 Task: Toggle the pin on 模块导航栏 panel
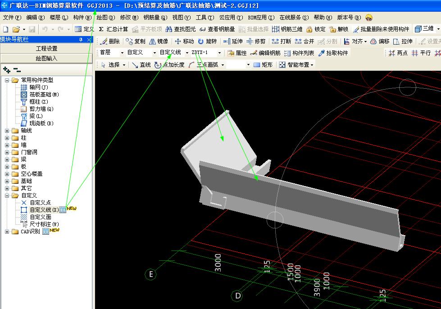point(81,40)
